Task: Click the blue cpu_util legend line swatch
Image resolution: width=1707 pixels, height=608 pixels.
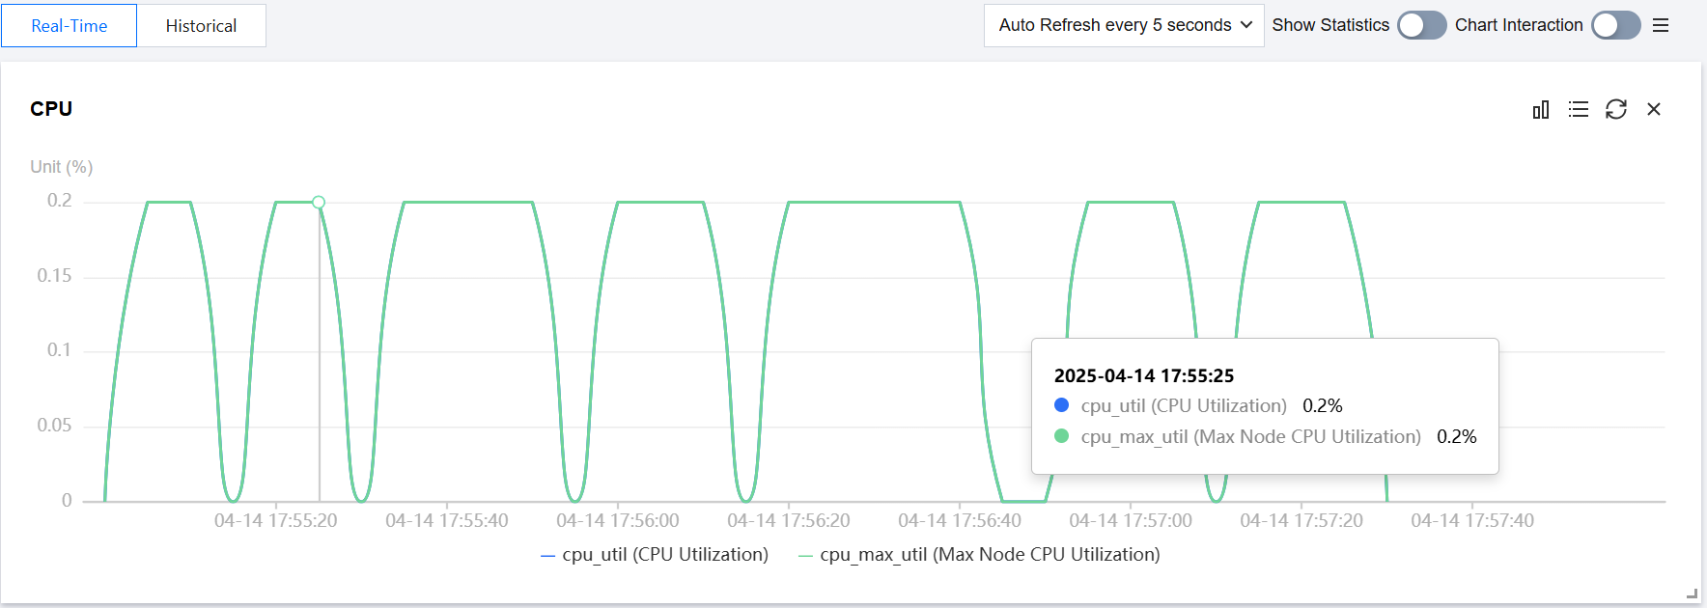Action: click(x=547, y=556)
